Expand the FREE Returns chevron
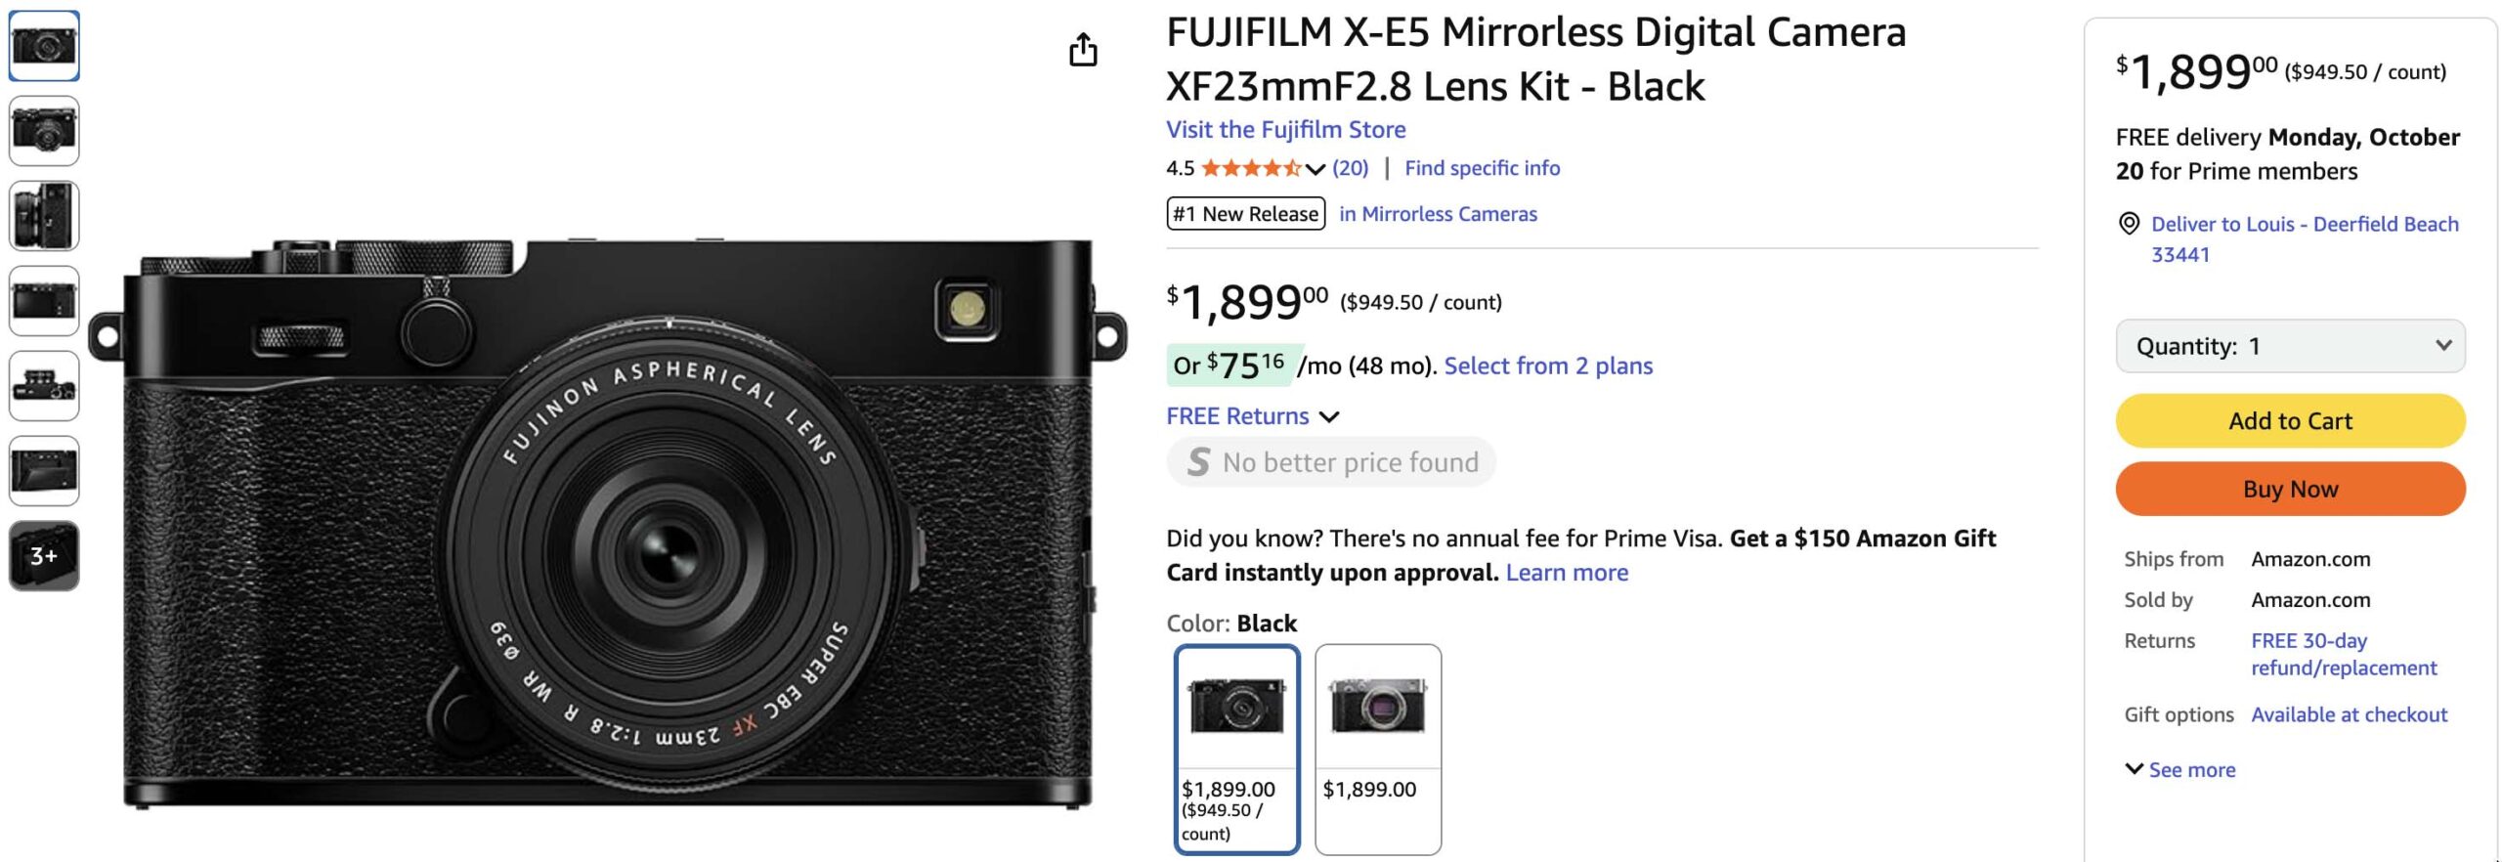The height and width of the screenshot is (862, 2502). (1329, 417)
